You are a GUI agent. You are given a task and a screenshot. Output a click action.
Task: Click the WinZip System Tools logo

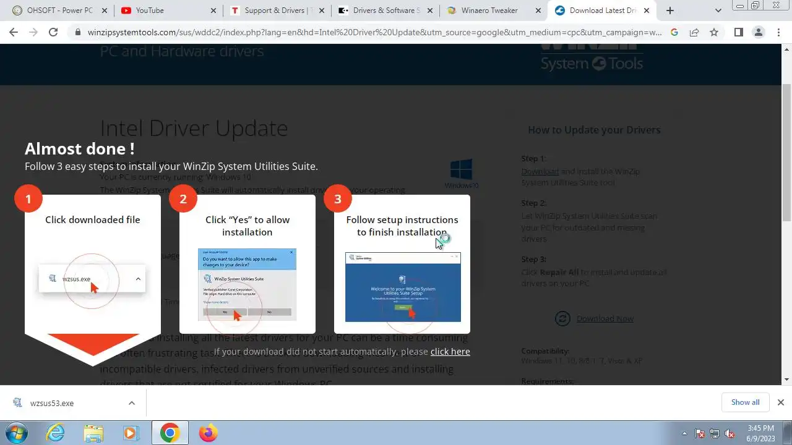[592, 57]
